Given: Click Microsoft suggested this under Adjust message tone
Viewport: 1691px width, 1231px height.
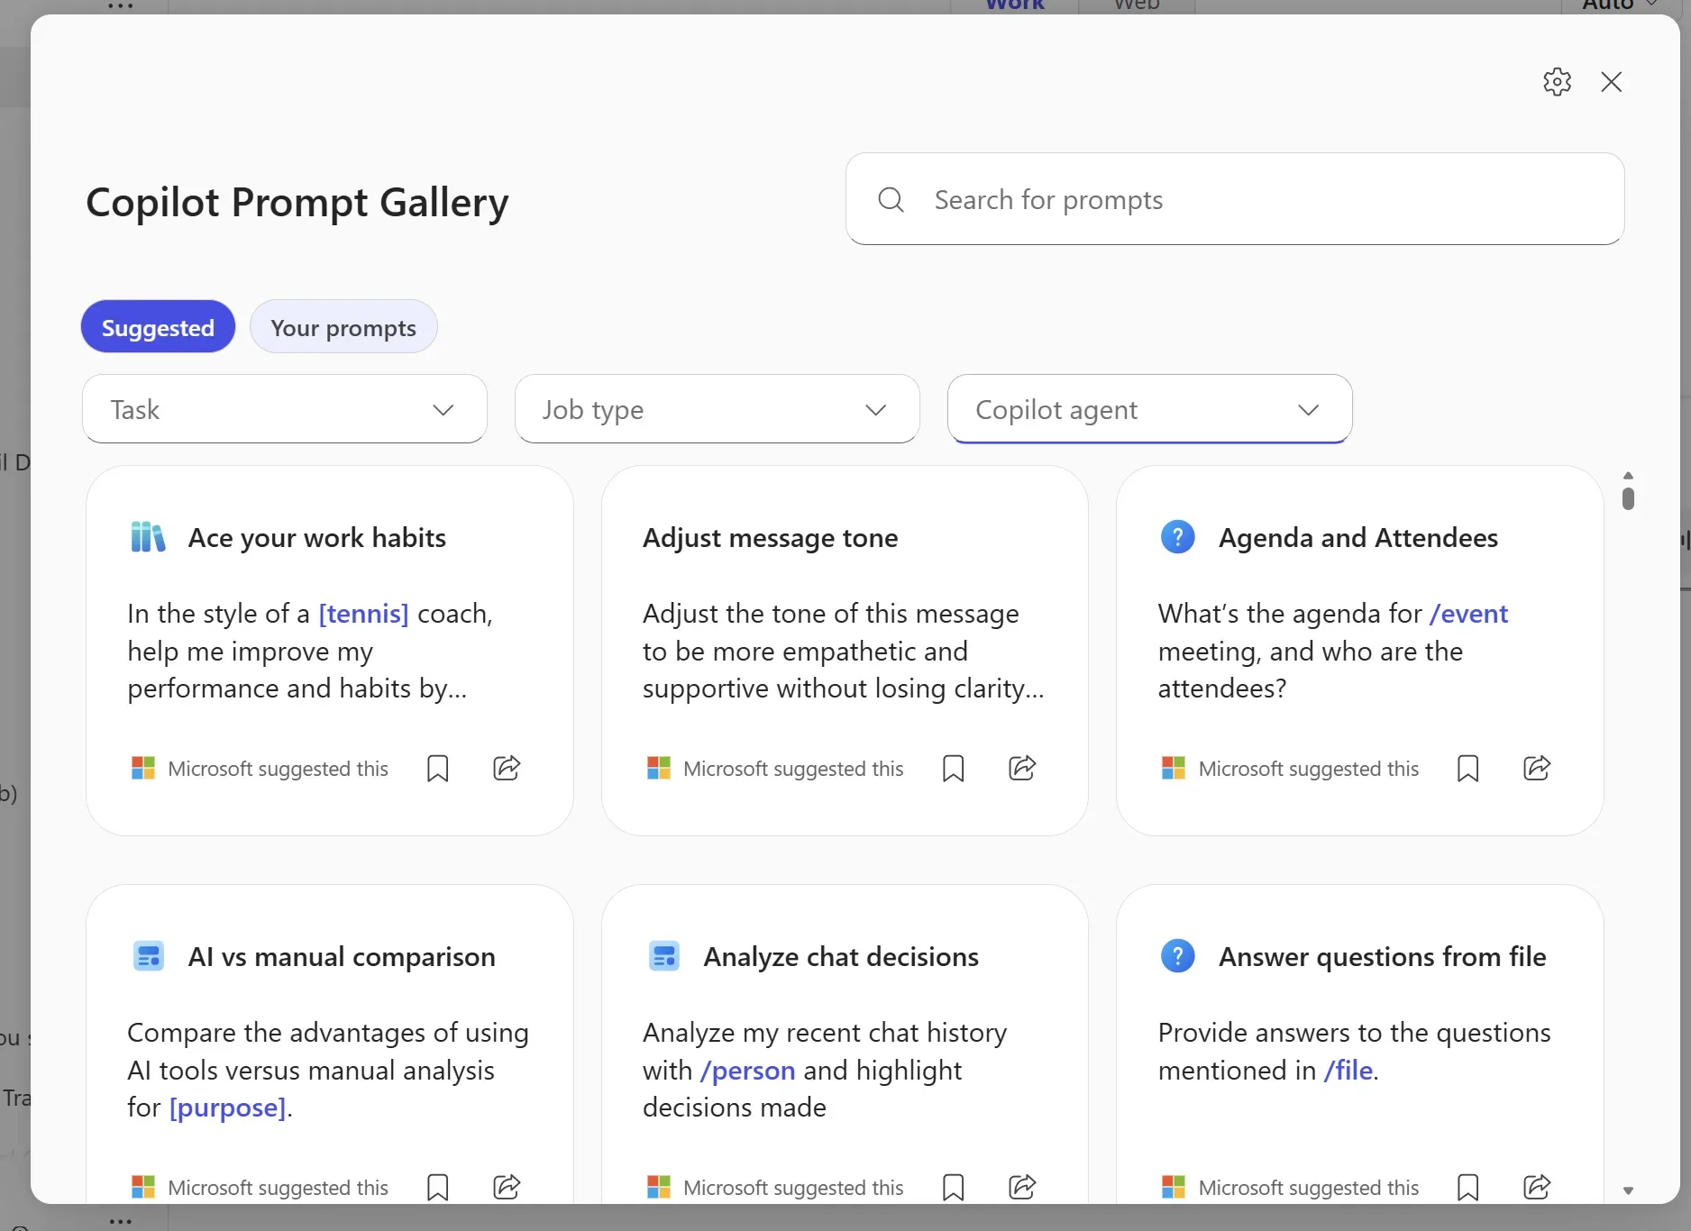Looking at the screenshot, I should pyautogui.click(x=793, y=769).
